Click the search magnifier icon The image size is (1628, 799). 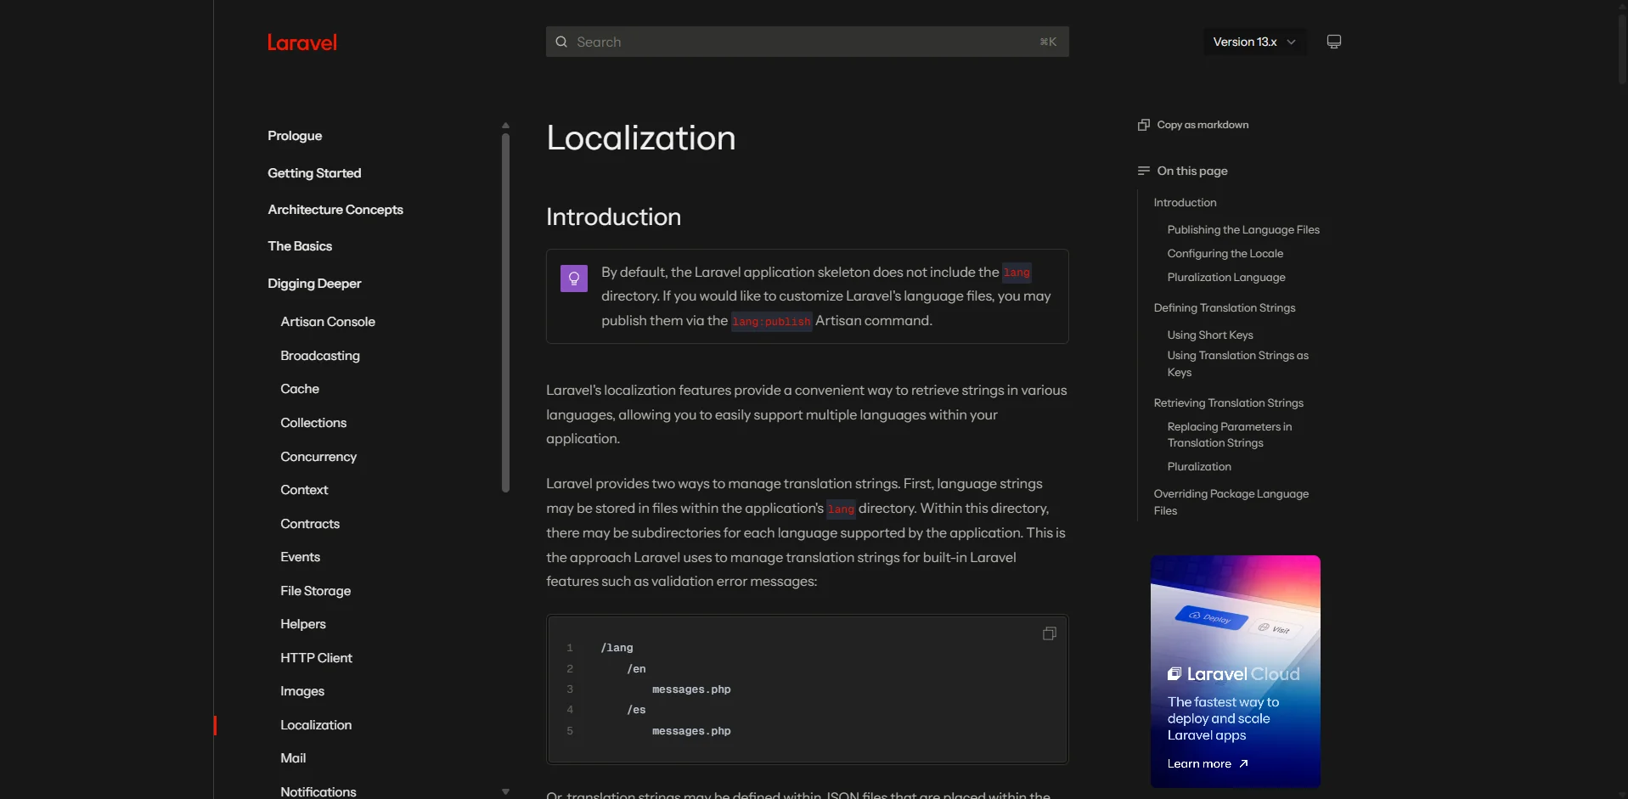tap(561, 42)
